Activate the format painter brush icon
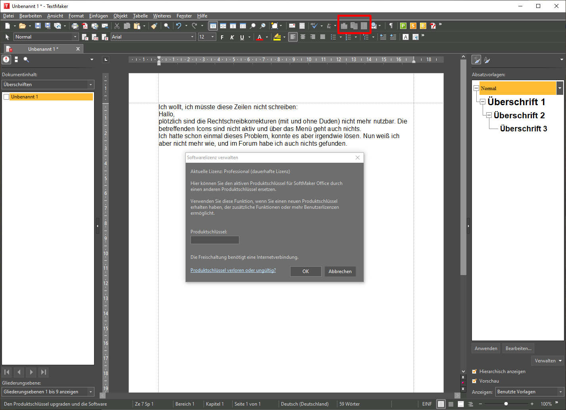This screenshot has height=410, width=566. pyautogui.click(x=154, y=26)
